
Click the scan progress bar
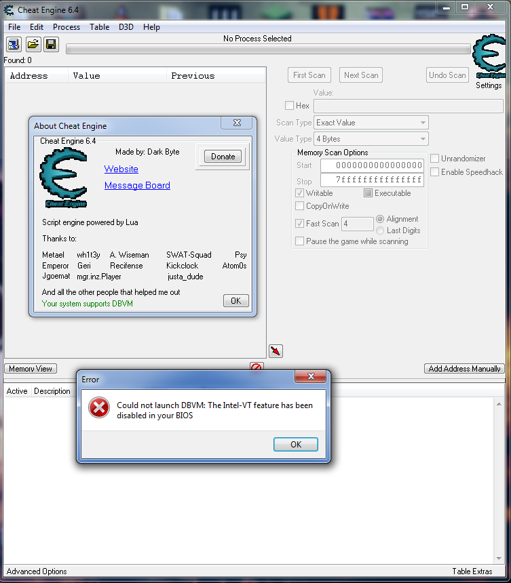[268, 49]
